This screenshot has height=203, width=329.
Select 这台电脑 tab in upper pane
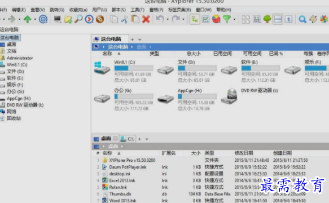click(111, 39)
